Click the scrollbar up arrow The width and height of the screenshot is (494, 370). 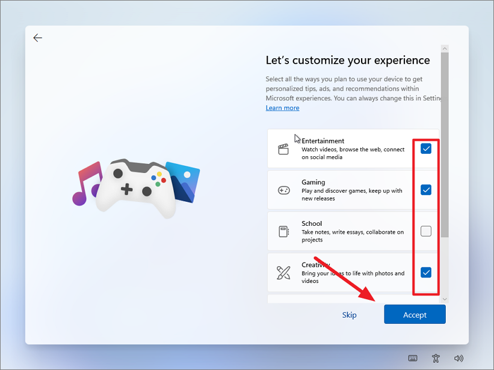(x=445, y=49)
